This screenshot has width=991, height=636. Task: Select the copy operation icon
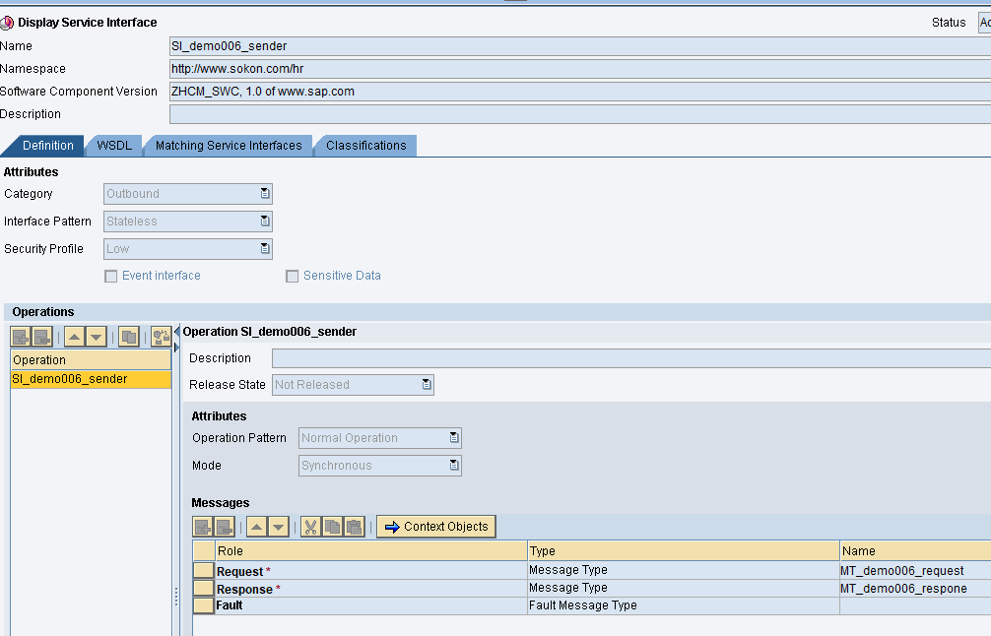tap(129, 336)
